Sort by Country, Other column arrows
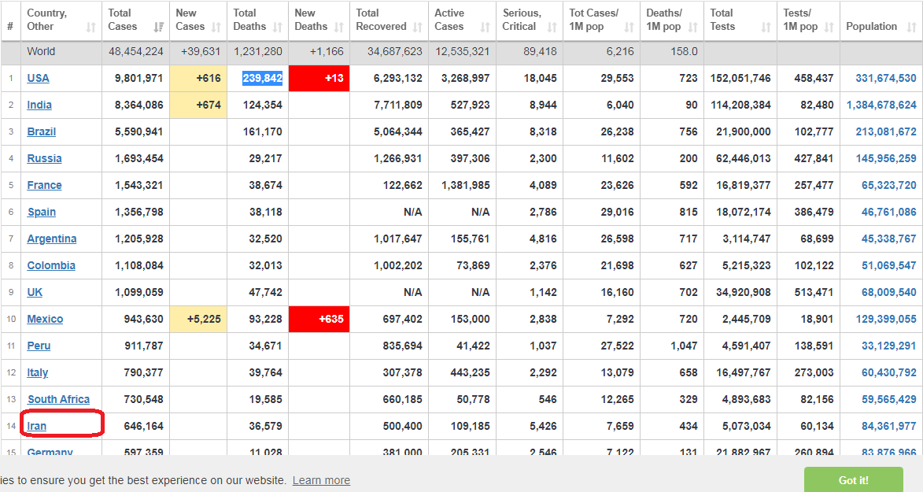Viewport: 923px width, 492px height. 90,27
